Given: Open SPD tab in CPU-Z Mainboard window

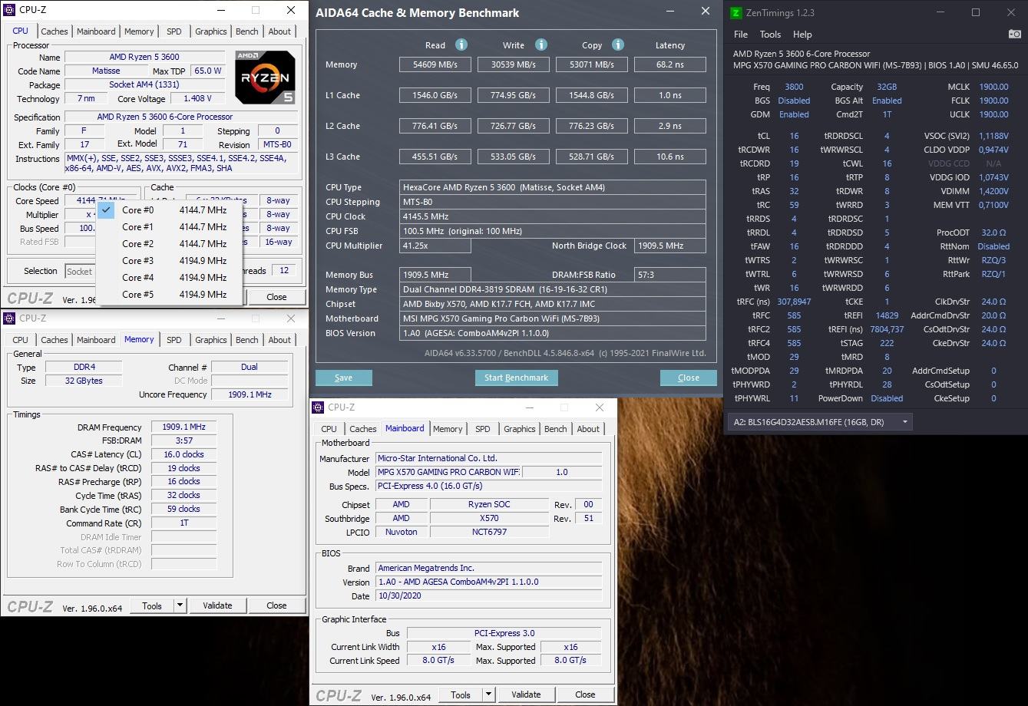Looking at the screenshot, I should (x=483, y=429).
